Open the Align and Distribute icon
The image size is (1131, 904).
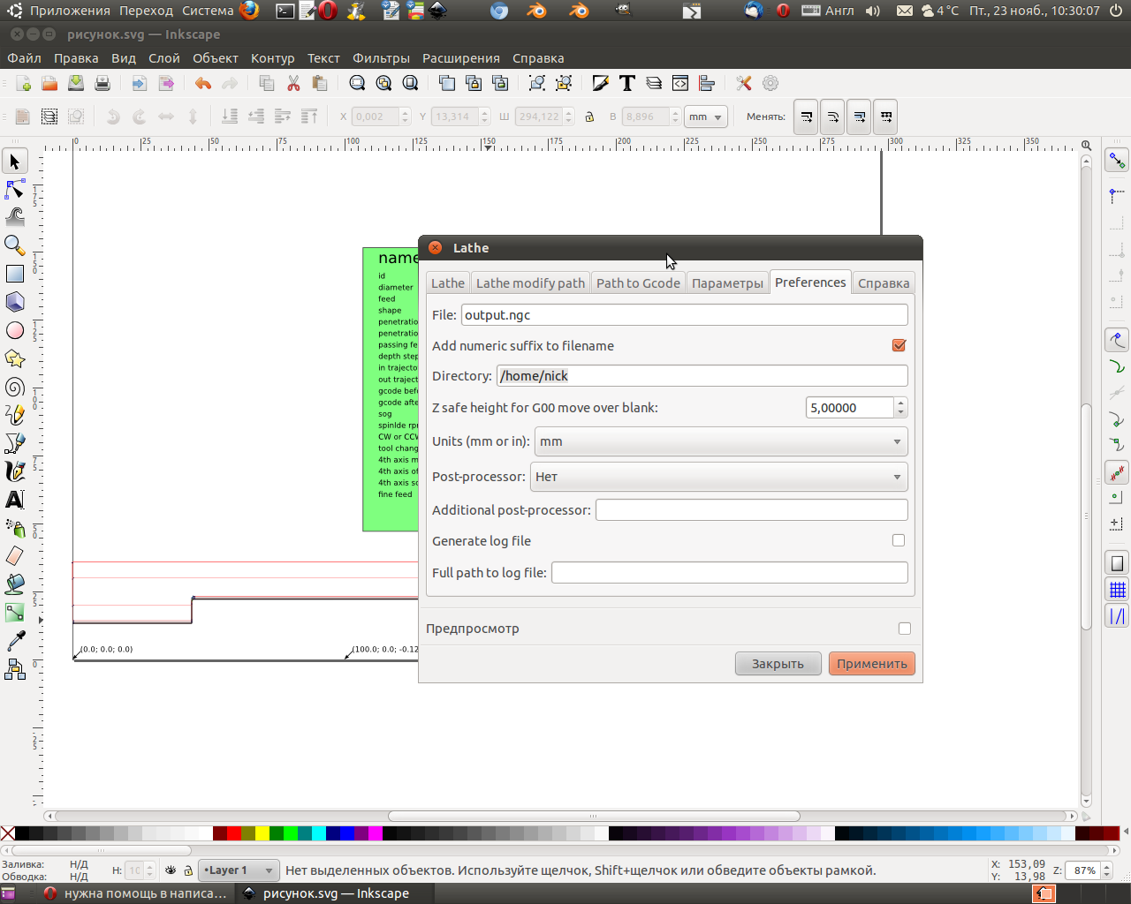707,83
